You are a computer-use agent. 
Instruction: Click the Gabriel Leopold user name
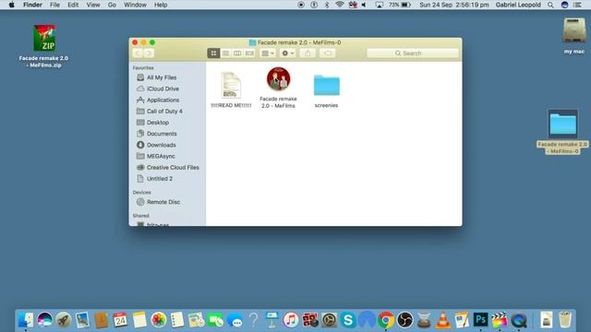(x=518, y=5)
